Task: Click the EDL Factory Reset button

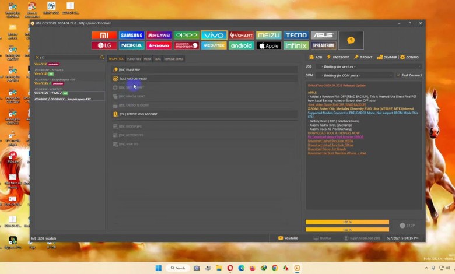Action: [133, 78]
